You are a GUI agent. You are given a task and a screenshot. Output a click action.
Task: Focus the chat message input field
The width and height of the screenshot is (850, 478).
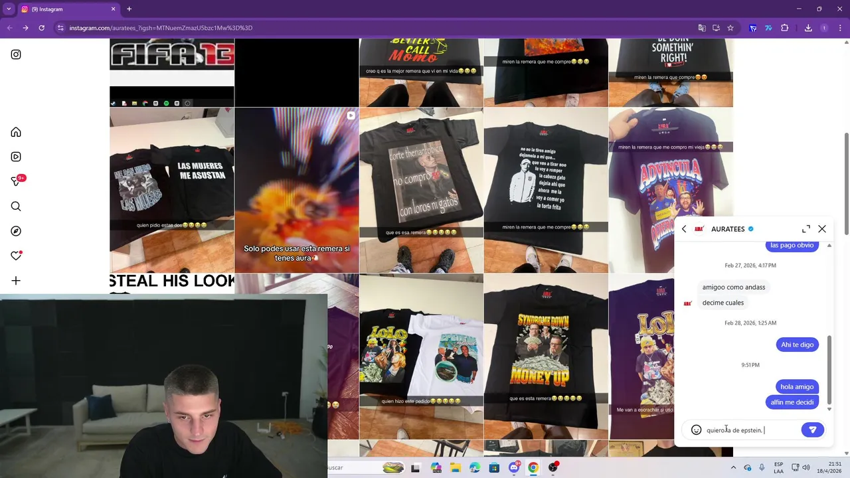(x=751, y=430)
